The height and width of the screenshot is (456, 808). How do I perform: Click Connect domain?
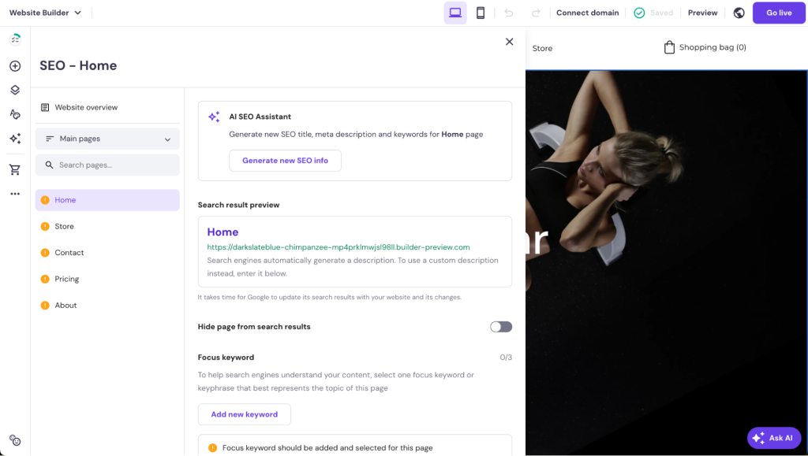[x=587, y=13]
